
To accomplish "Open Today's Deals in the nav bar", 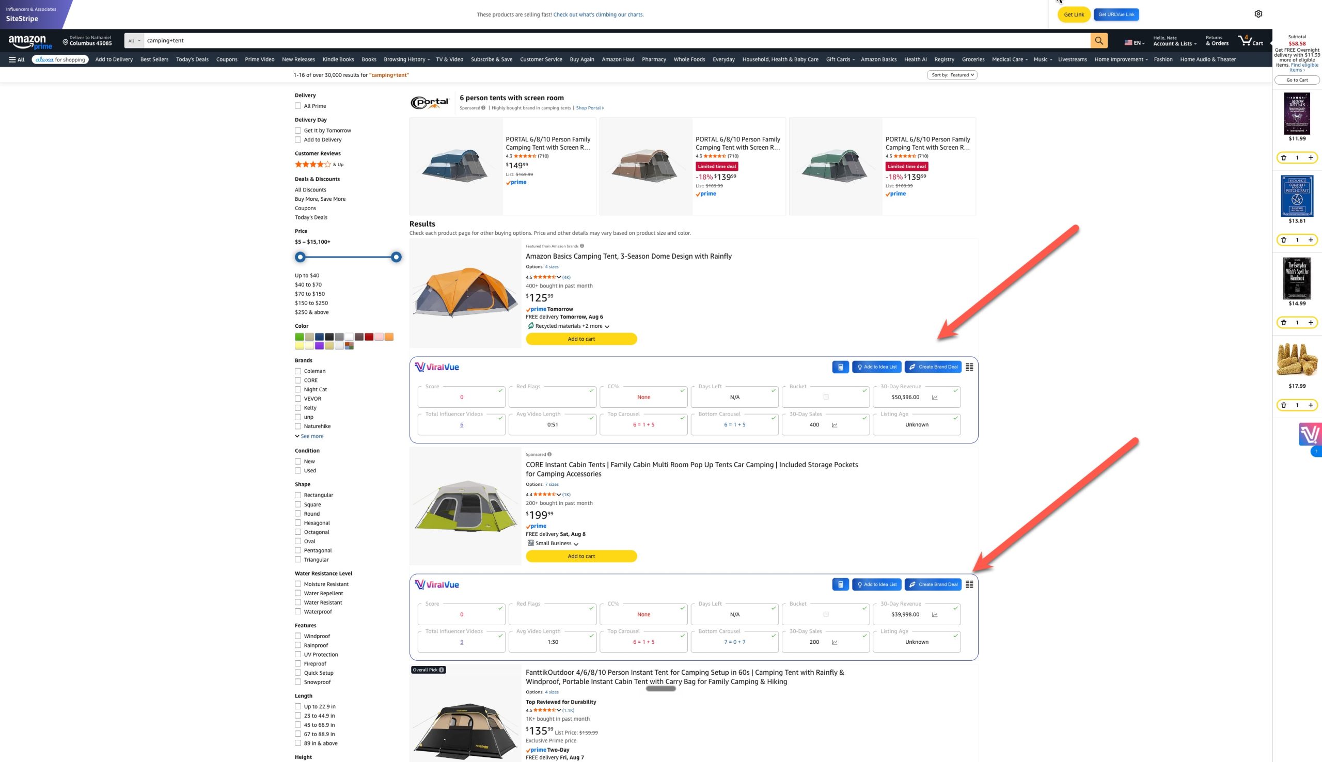I will tap(192, 60).
